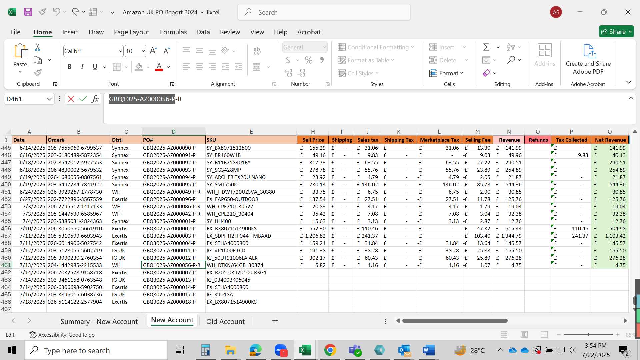The image size is (640, 360).
Task: Expand the formula bar with the chevron
Action: tap(631, 98)
